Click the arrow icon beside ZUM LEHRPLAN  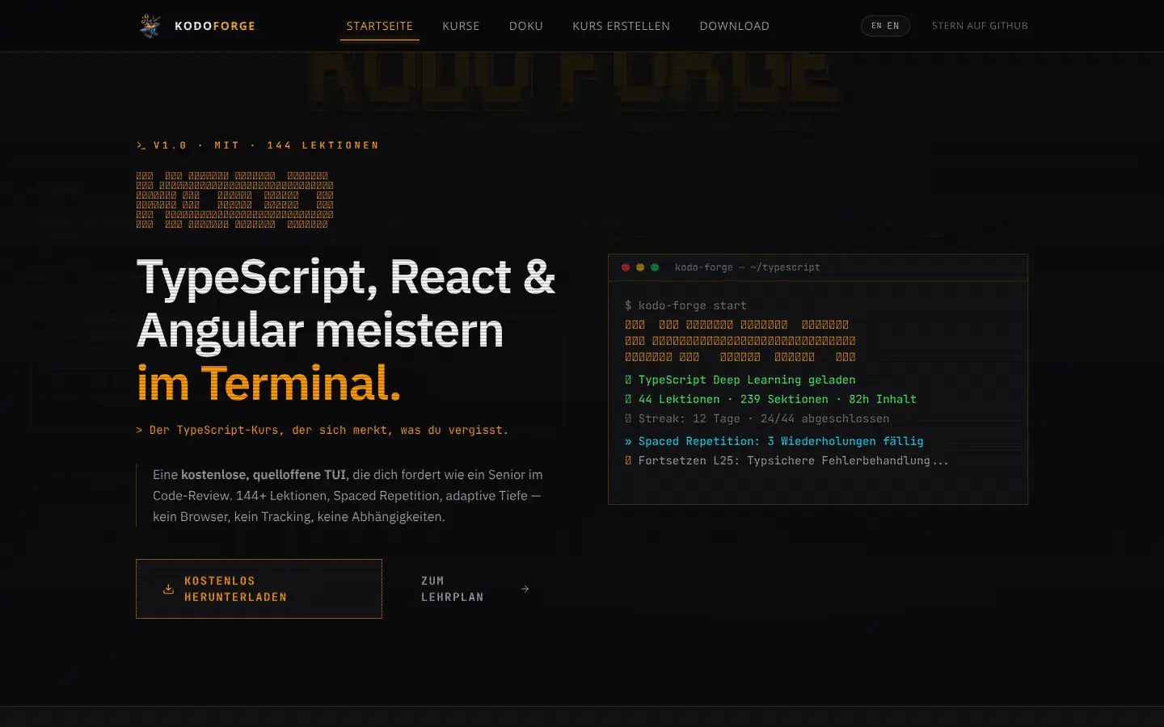(x=525, y=589)
